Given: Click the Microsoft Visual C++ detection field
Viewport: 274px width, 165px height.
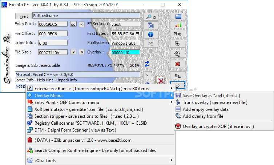Looking at the screenshot, I should coord(77,74).
